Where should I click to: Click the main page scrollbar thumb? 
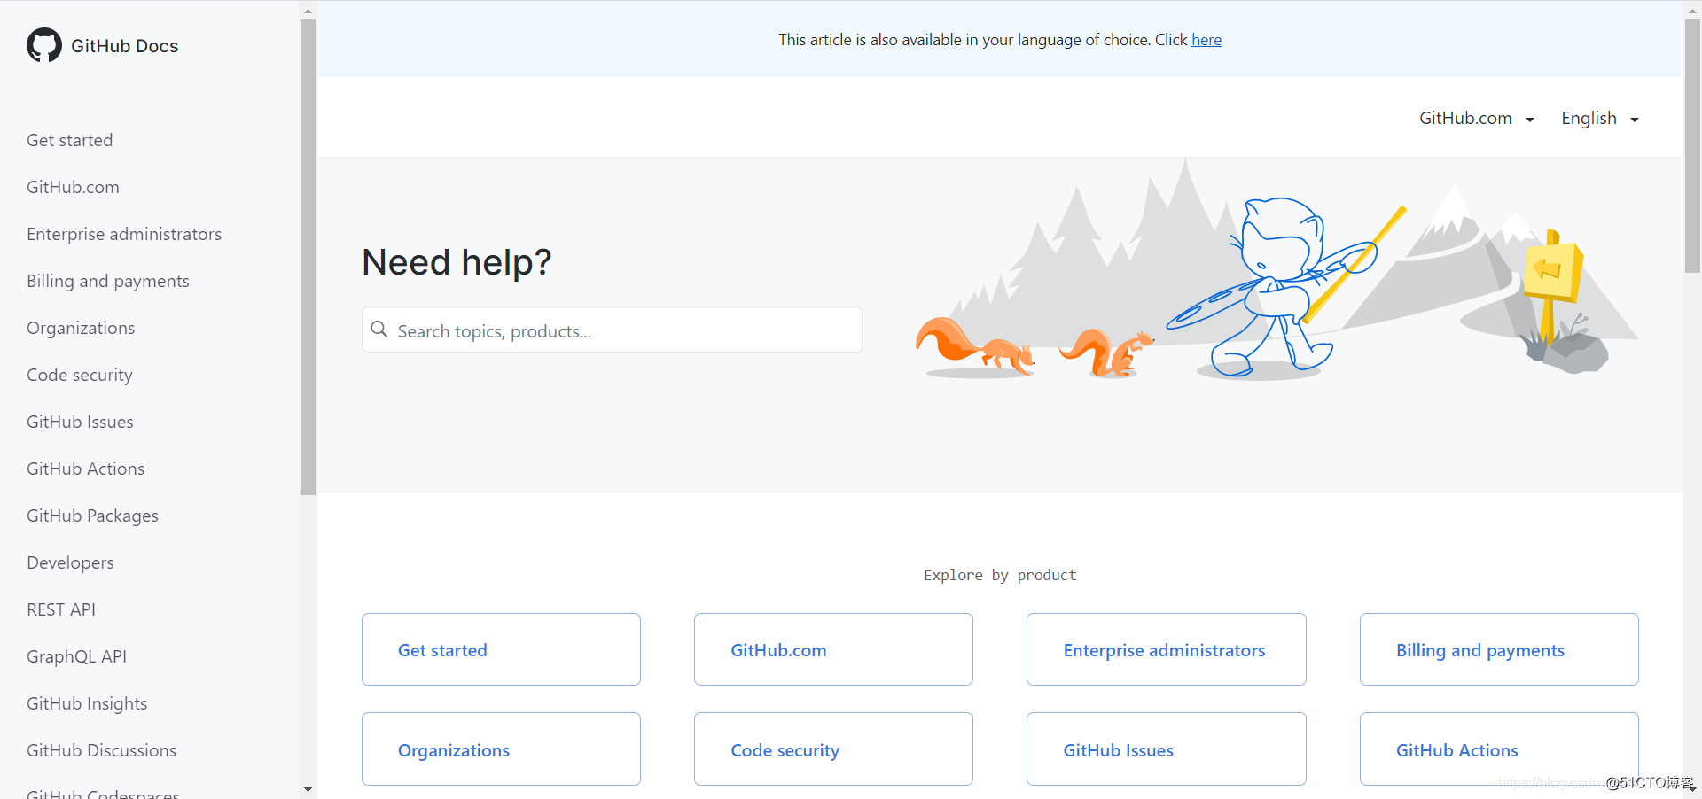(x=1692, y=146)
